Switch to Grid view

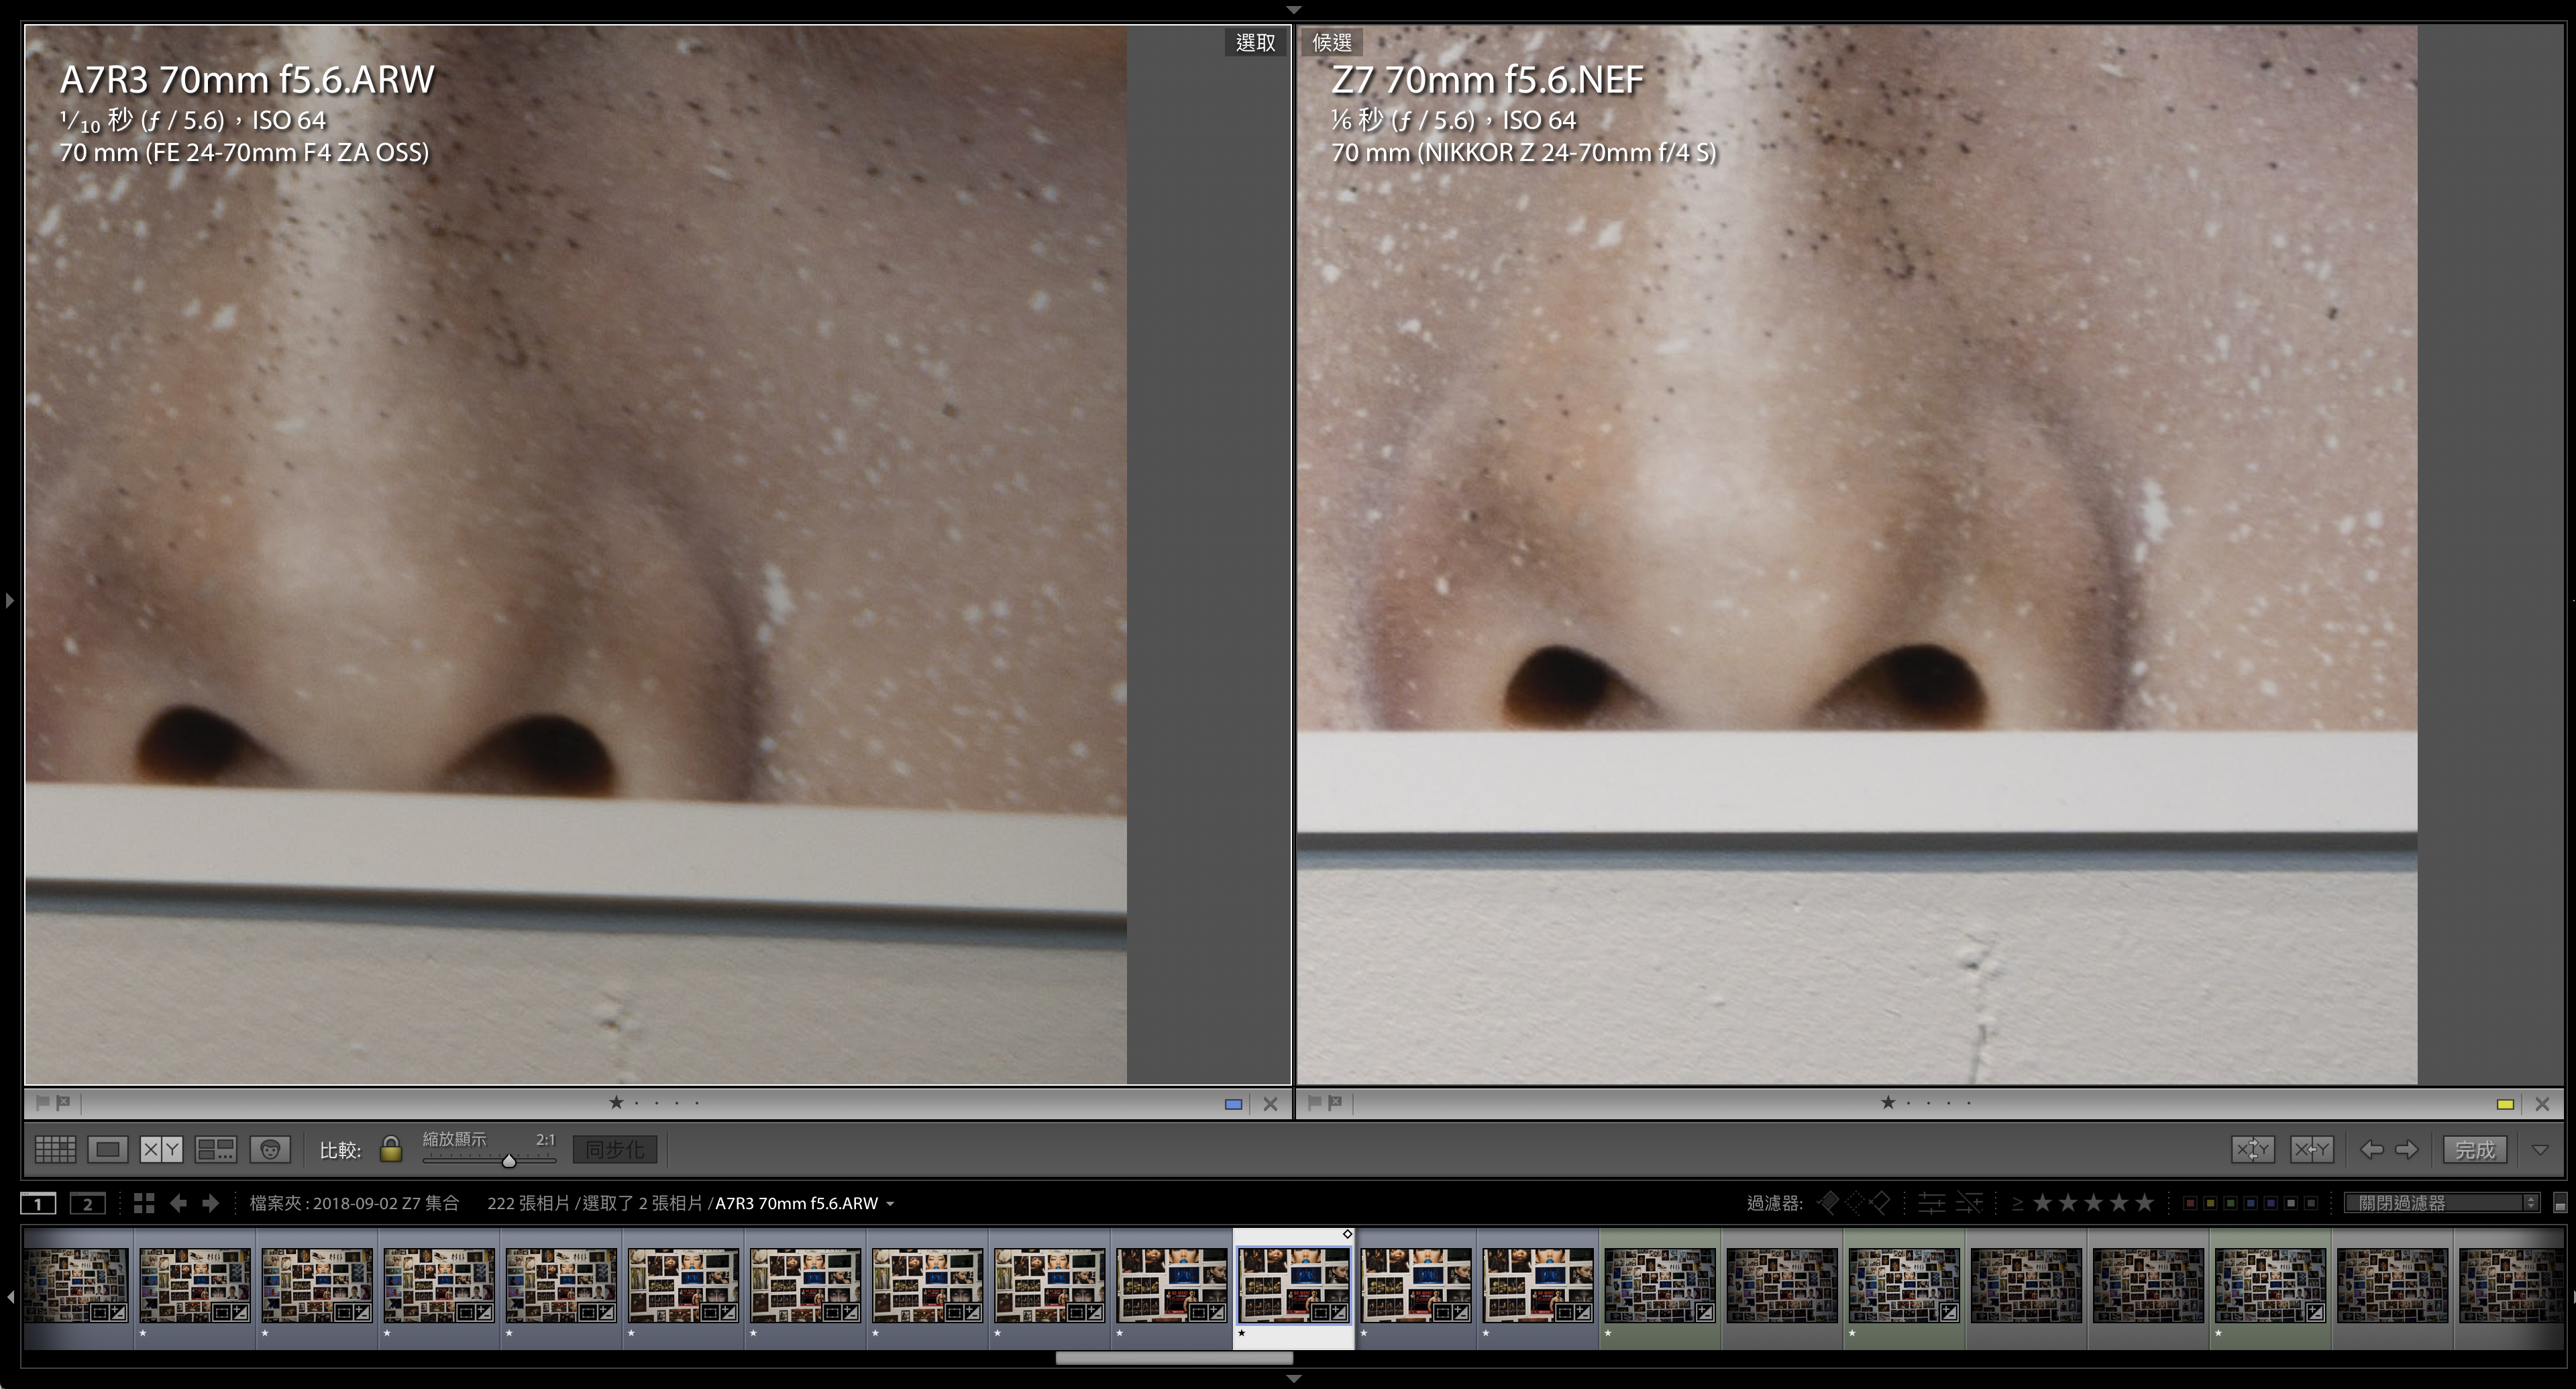(55, 1149)
